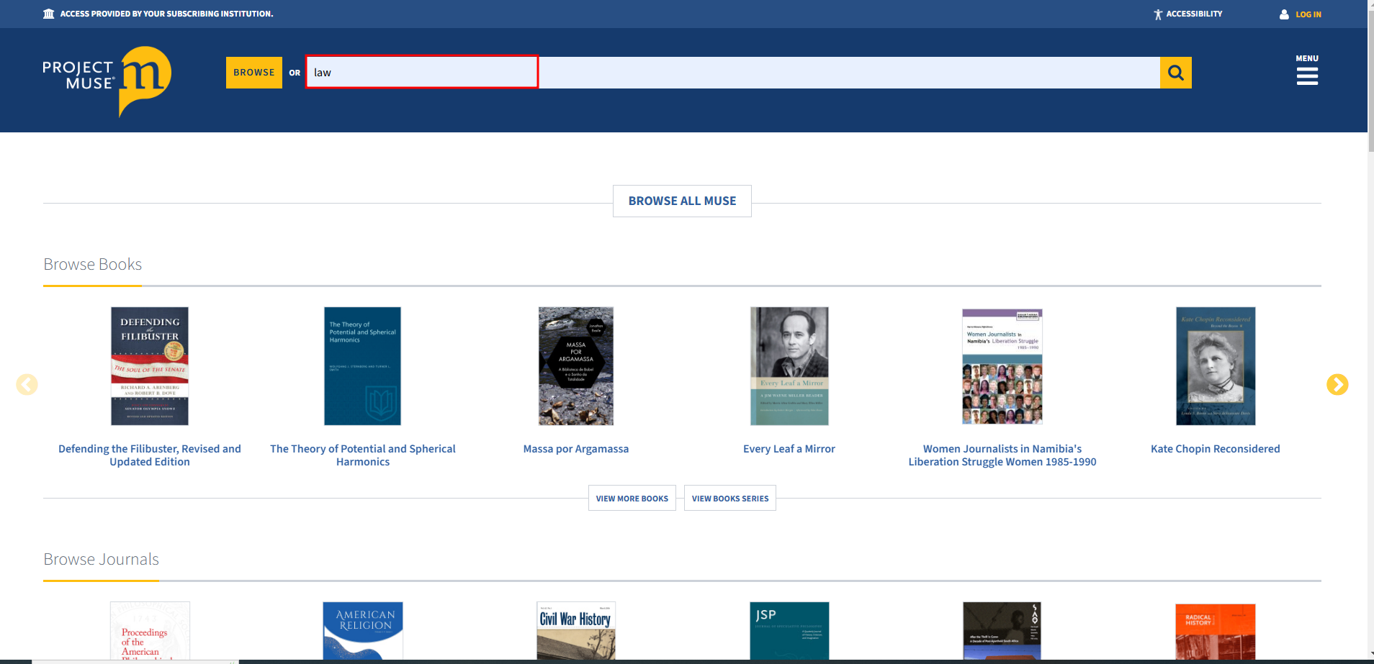1374x664 pixels.
Task: Open the Kate Chopin Reconsidered title link
Action: click(1215, 449)
